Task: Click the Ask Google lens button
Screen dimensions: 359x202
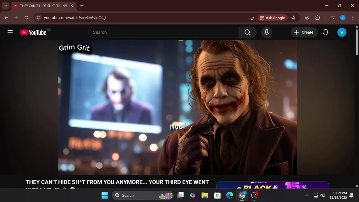Action: click(272, 18)
